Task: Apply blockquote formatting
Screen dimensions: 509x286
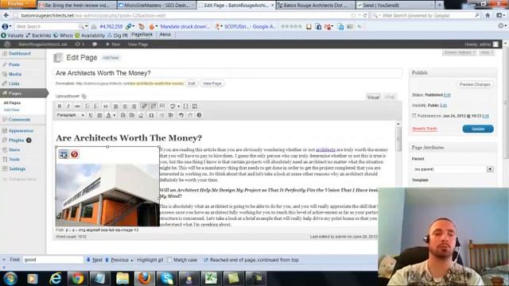Action: [106, 106]
